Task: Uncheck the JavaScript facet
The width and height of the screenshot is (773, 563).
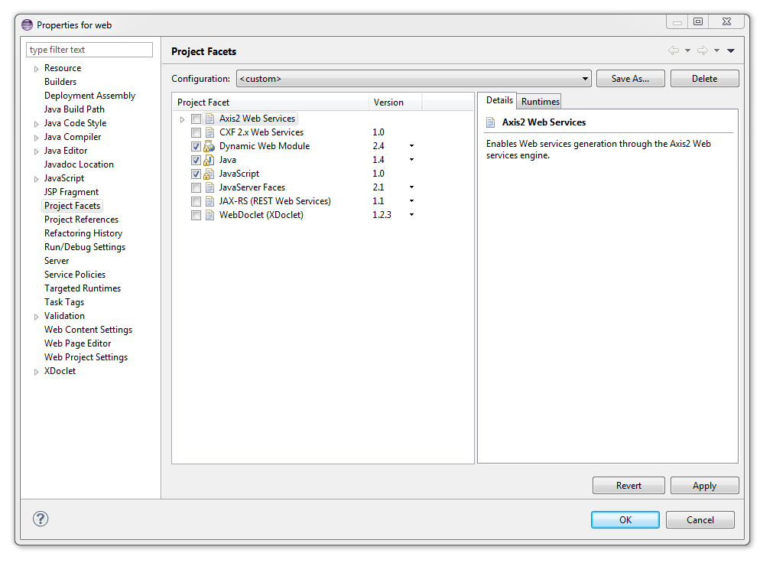Action: [x=196, y=173]
